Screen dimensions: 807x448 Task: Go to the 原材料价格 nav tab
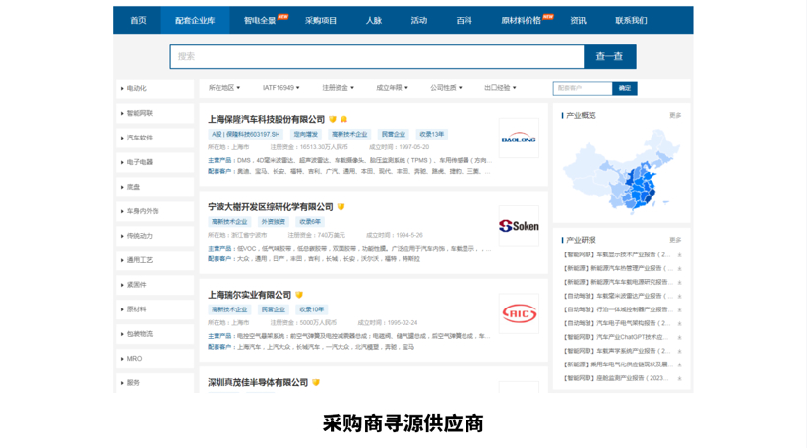523,20
